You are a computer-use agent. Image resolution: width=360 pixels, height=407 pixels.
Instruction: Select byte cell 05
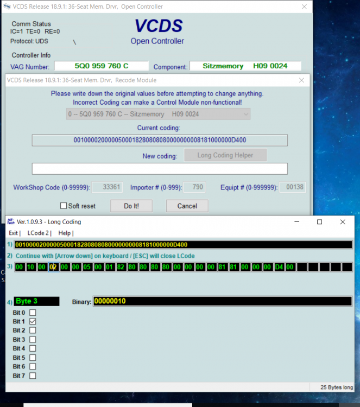[x=87, y=267]
